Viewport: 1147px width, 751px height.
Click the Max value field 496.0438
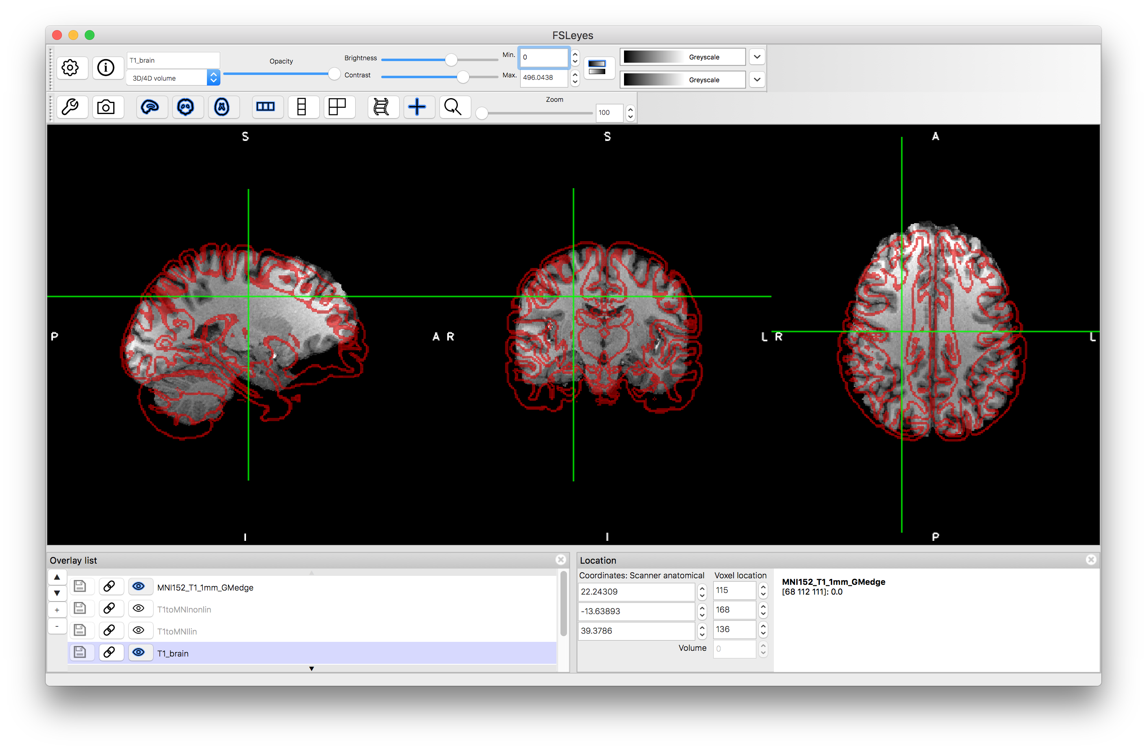[x=544, y=78]
